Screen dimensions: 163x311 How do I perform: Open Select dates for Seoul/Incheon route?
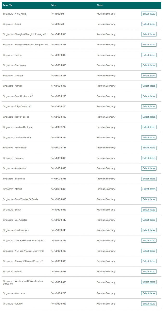point(149,96)
